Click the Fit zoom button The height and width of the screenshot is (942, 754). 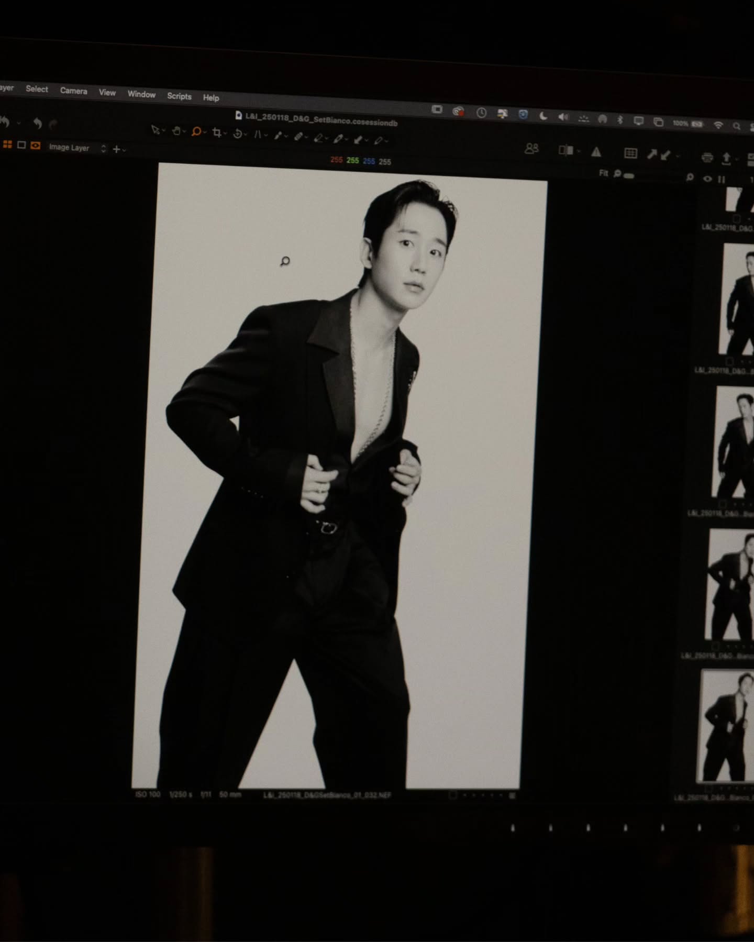click(x=603, y=173)
